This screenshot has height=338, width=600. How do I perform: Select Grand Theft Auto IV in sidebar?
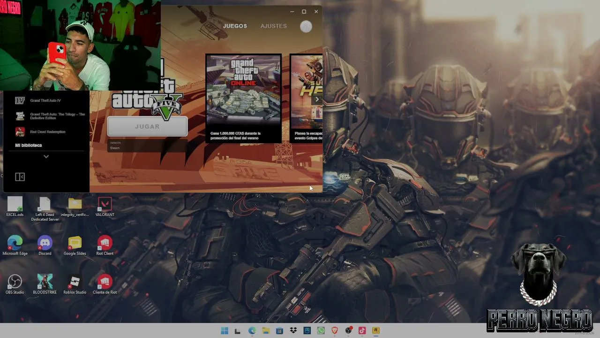point(46,100)
